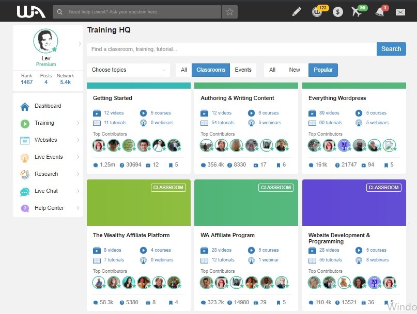Screen dimensions: 417x314
Task: Open Authoring & Writing Content classroom
Action: 237,98
